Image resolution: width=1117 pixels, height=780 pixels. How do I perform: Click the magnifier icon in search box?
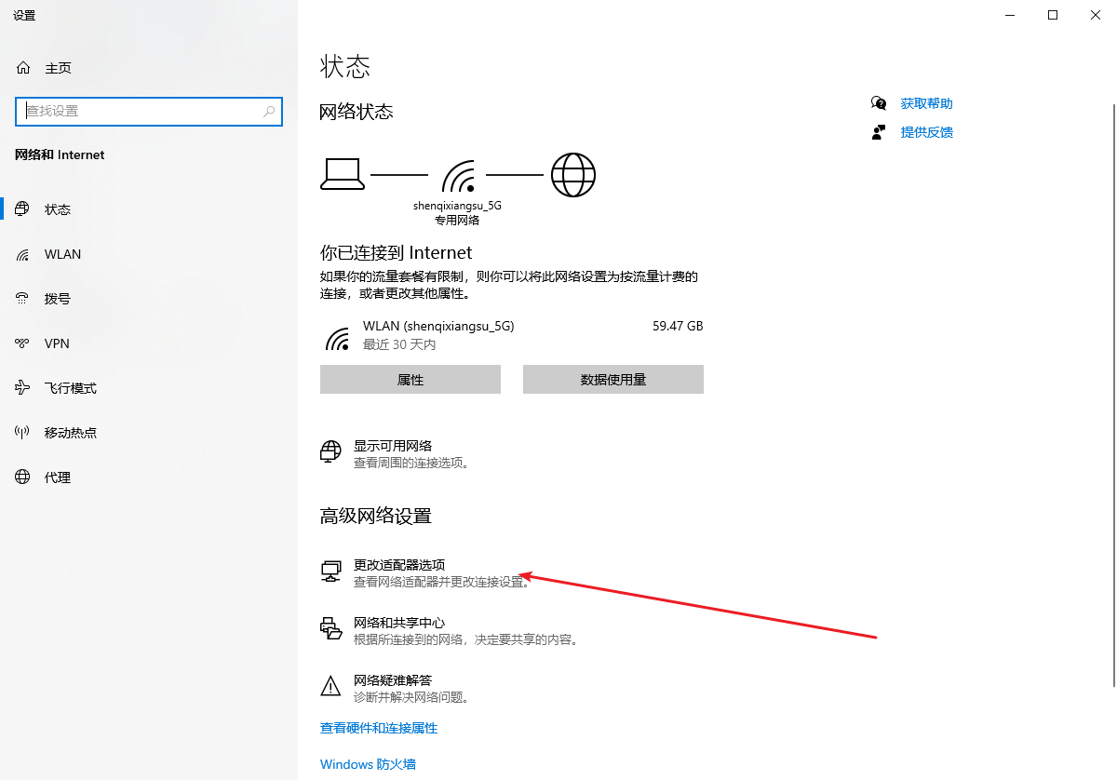coord(269,111)
